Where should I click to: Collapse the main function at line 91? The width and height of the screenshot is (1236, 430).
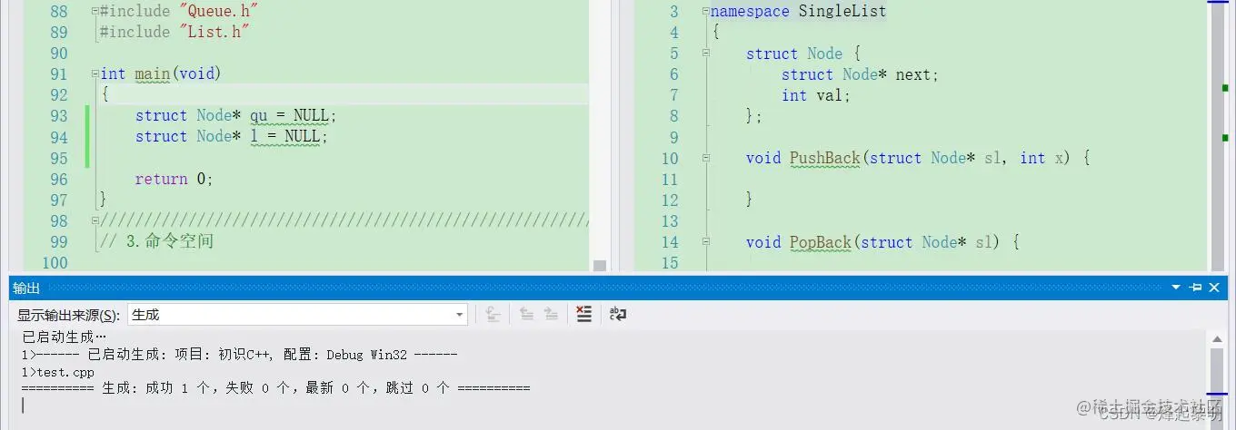(x=95, y=74)
